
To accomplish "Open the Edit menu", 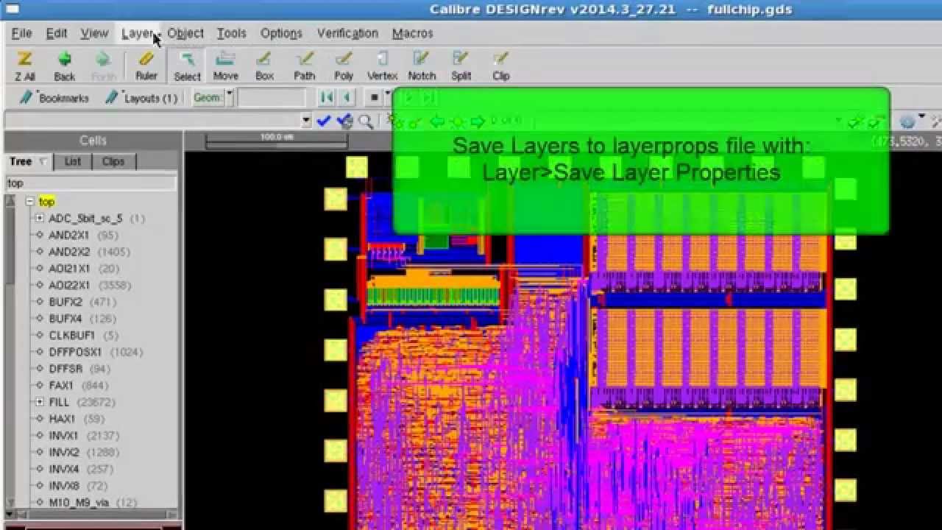I will tap(57, 33).
